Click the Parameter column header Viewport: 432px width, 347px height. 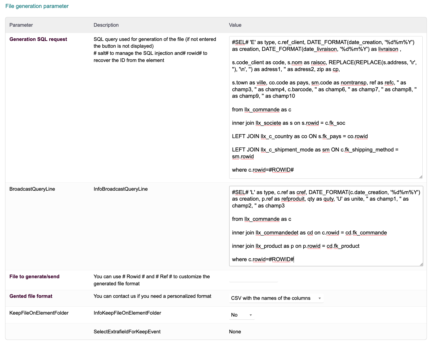pos(21,25)
